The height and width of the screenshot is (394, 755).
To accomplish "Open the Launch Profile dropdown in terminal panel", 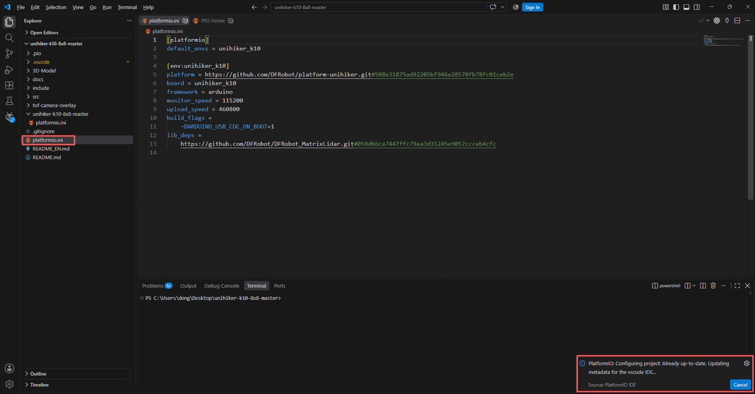I will 694,285.
